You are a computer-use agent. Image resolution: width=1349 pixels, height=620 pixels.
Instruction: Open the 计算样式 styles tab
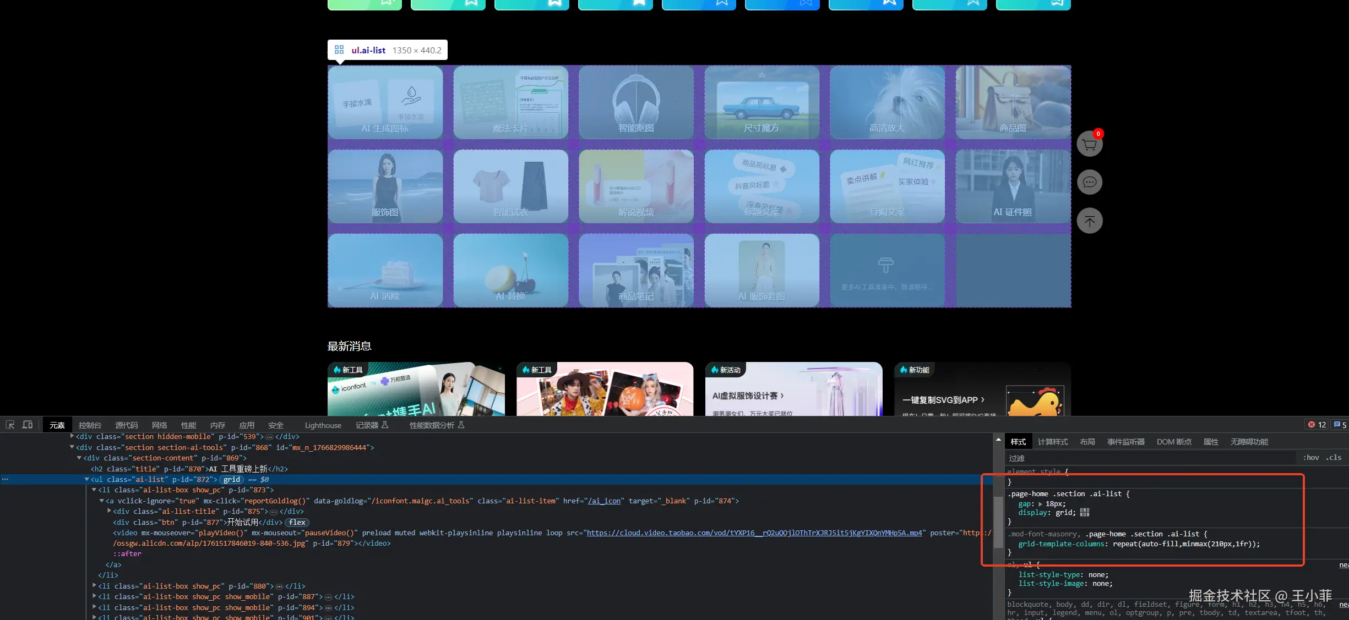[x=1052, y=442]
